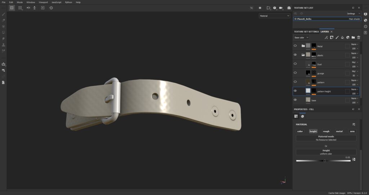Toggle the height channel button
The image size is (369, 195).
pos(313,131)
